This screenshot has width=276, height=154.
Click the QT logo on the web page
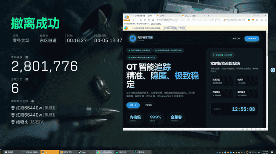click(133, 39)
